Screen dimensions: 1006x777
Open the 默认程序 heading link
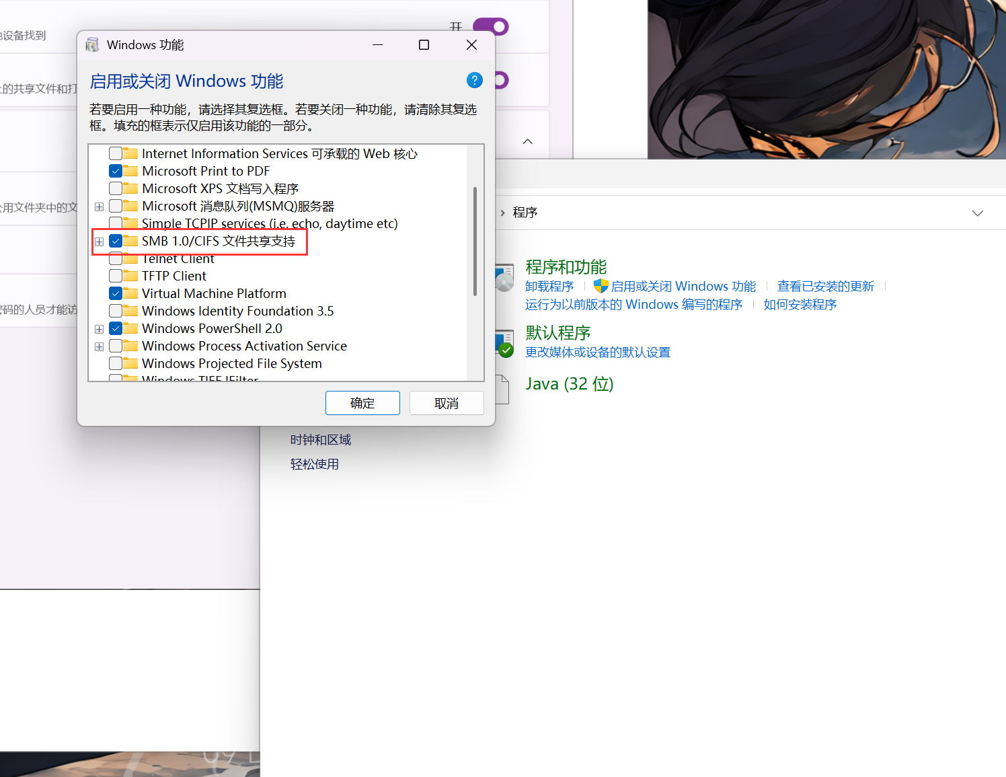click(x=558, y=333)
